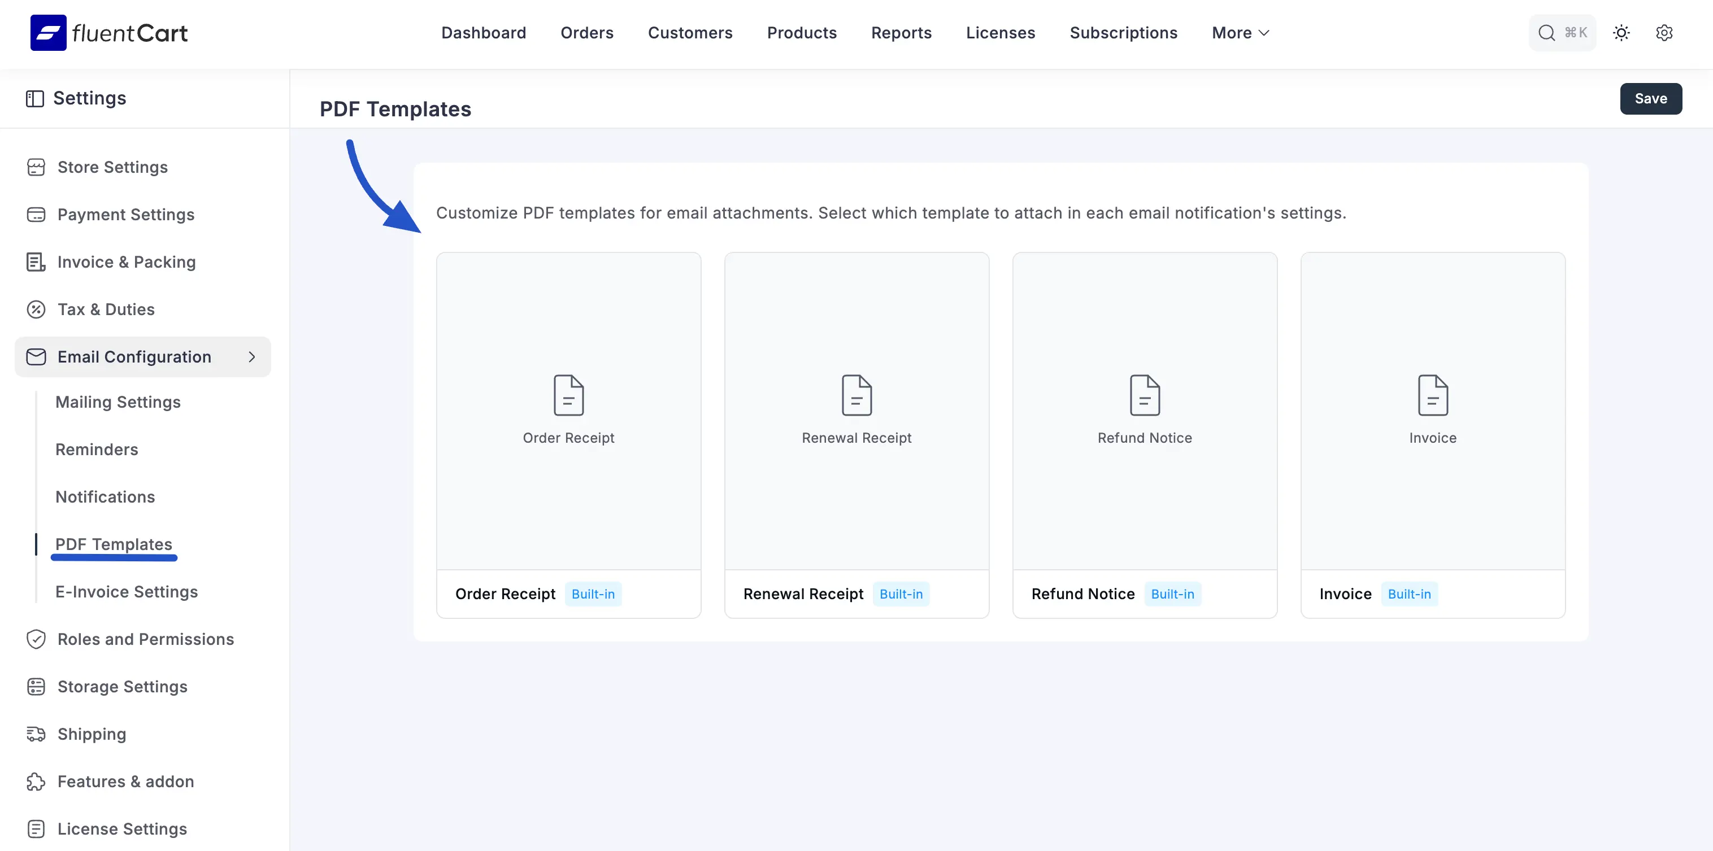Click the fluentCart logo icon
This screenshot has height=851, width=1713.
tap(48, 33)
